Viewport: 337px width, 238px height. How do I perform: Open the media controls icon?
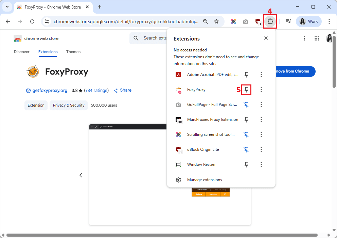click(288, 21)
